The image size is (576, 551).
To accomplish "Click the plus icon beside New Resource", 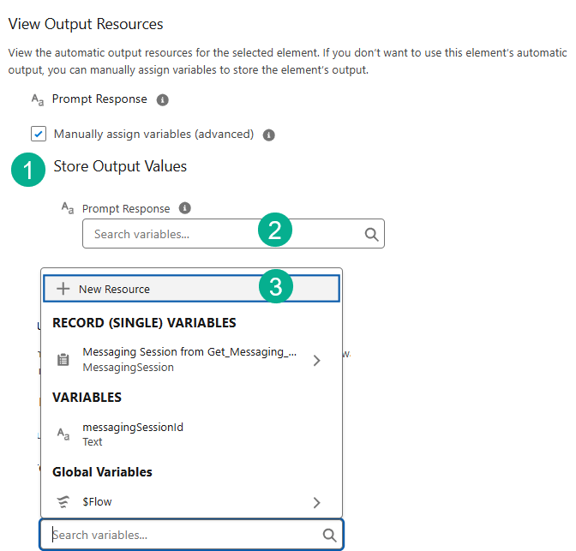I will click(x=63, y=289).
